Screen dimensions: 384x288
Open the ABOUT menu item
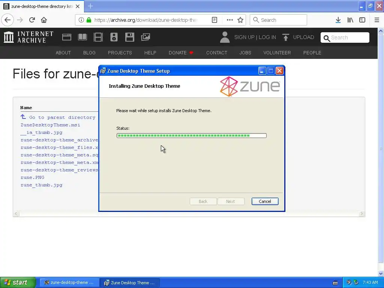[63, 52]
